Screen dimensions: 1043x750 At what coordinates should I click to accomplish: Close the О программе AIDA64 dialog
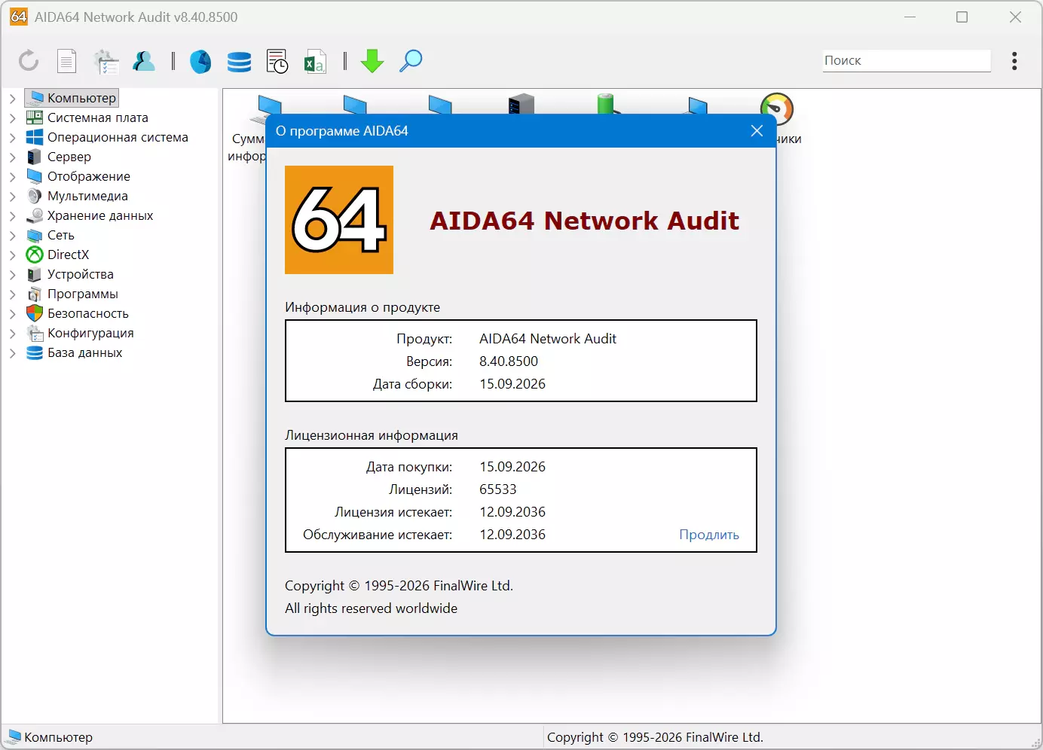click(757, 131)
